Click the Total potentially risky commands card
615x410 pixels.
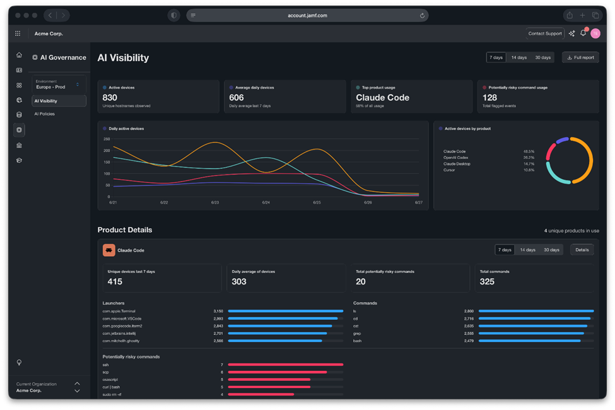410,278
